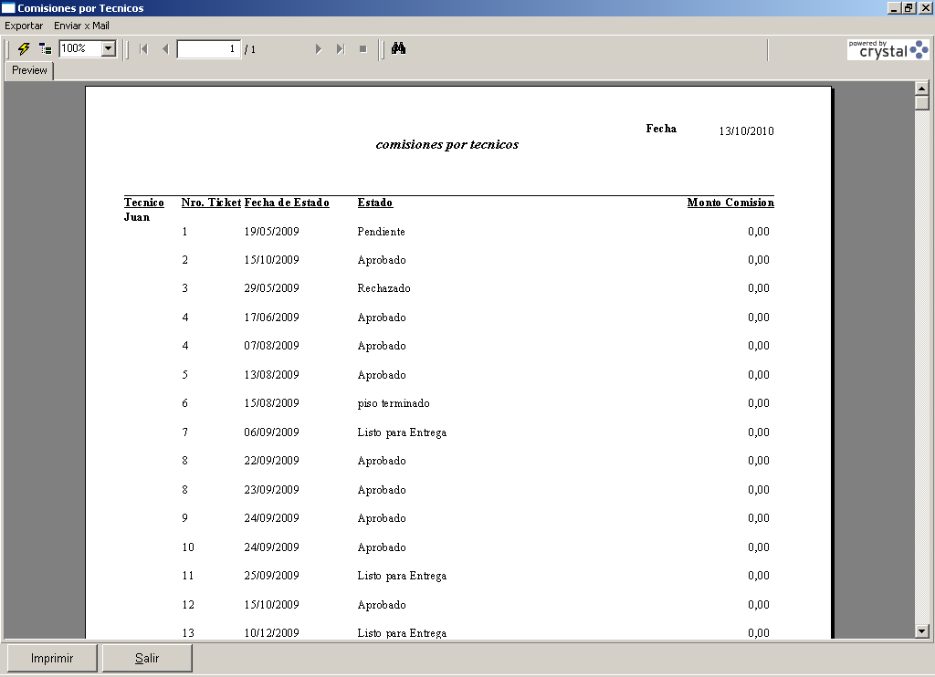Image resolution: width=935 pixels, height=677 pixels.
Task: Click the vertical scrollbar thumb
Action: click(922, 103)
